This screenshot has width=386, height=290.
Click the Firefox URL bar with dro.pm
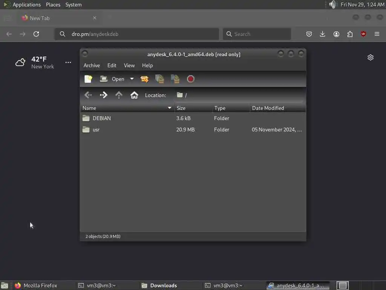pyautogui.click(x=137, y=34)
